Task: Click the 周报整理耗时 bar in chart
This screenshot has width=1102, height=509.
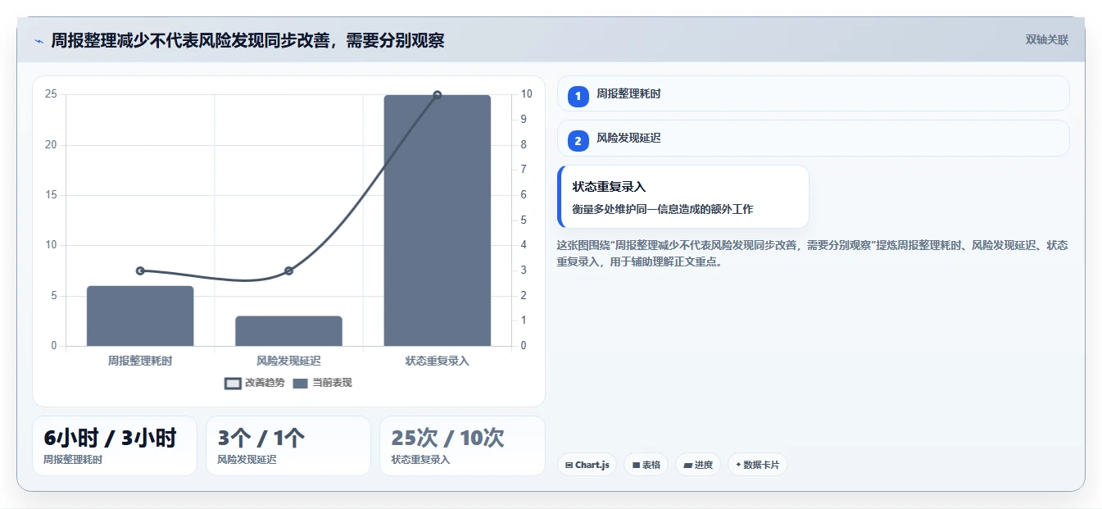Action: [140, 316]
